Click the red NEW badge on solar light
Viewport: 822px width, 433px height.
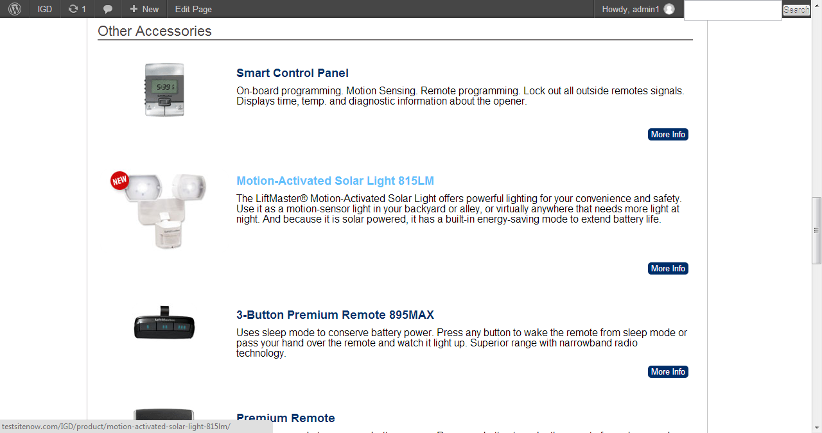119,181
